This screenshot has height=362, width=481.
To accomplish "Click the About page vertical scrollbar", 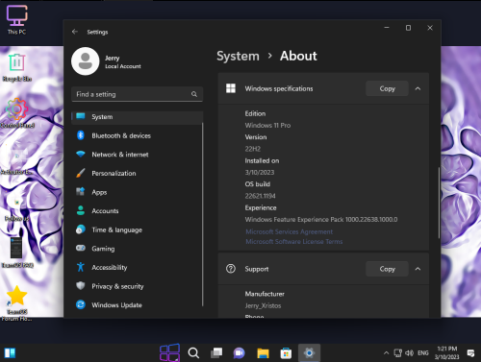I will tap(439, 203).
